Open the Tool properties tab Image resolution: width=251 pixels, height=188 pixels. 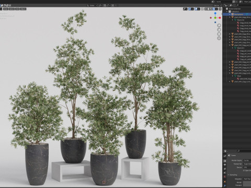click(x=225, y=156)
